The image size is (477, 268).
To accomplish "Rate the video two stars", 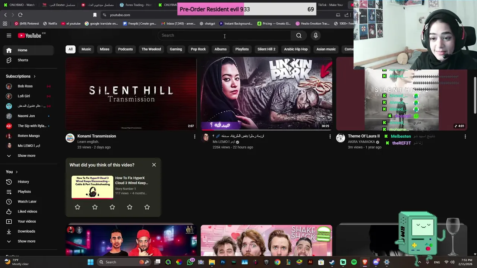I will 95,207.
